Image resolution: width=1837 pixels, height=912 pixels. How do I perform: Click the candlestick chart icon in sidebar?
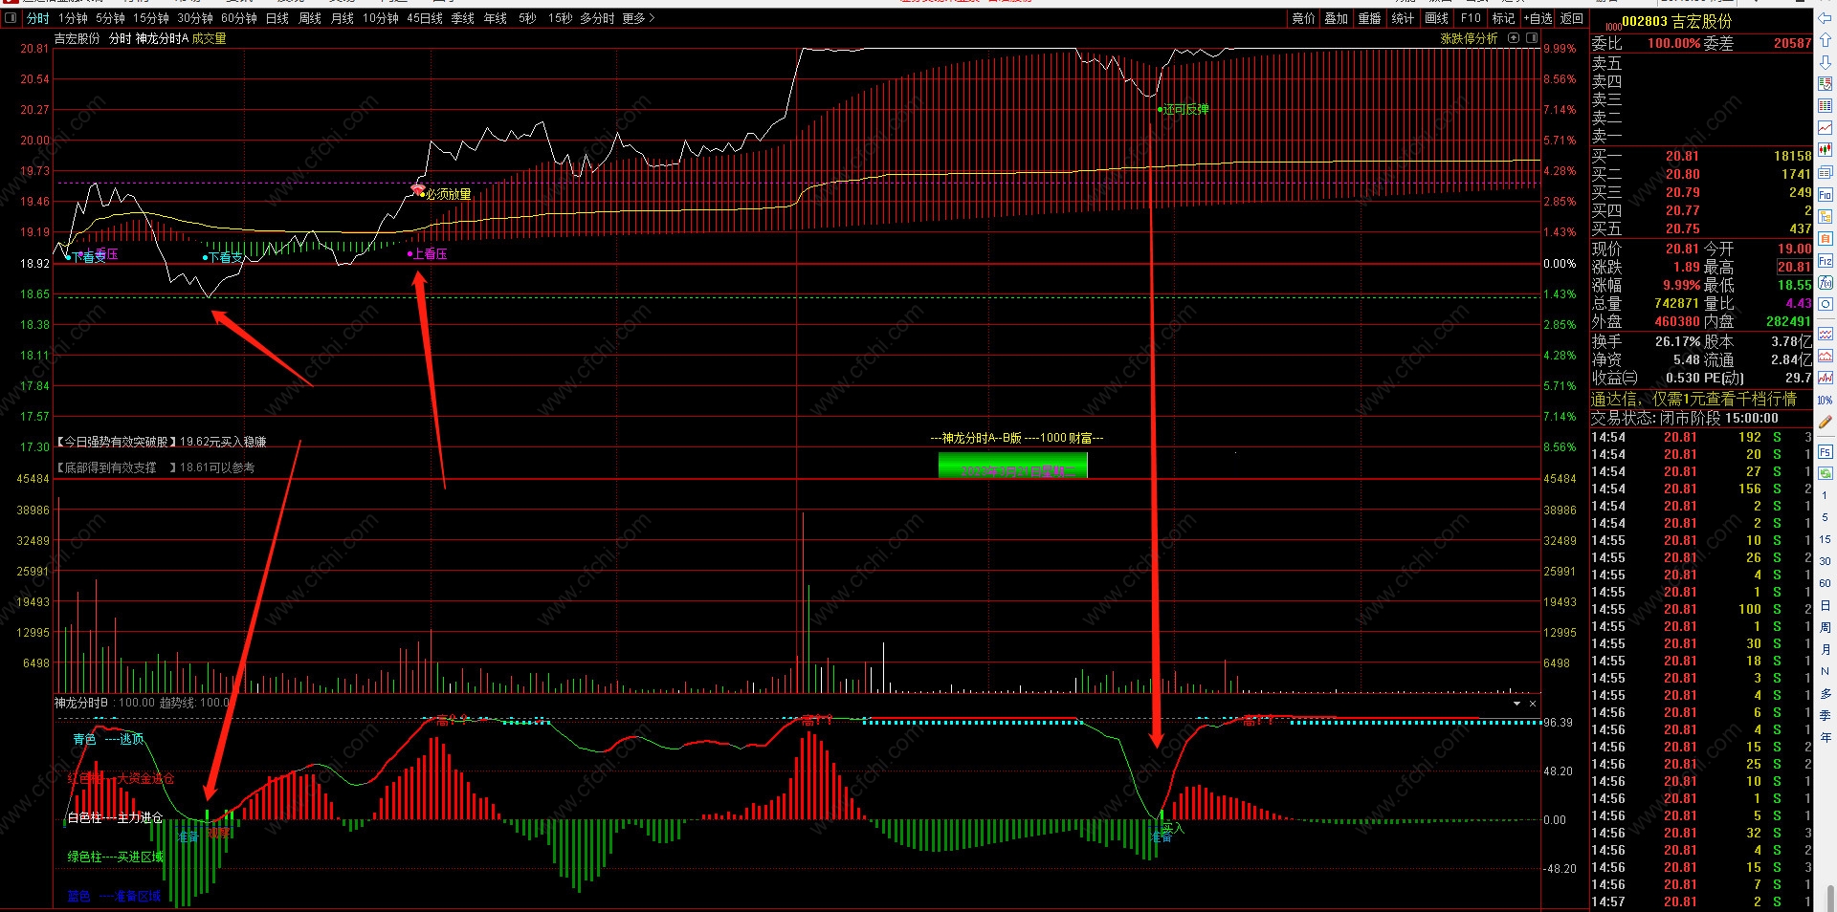pyautogui.click(x=1825, y=149)
